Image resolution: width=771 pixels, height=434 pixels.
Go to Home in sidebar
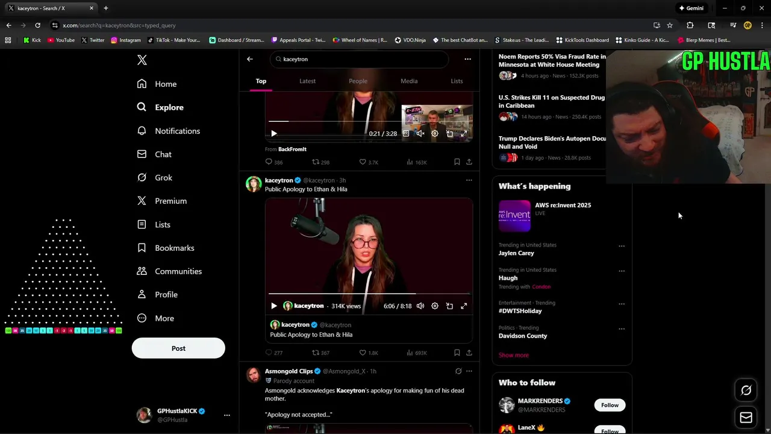(157, 84)
